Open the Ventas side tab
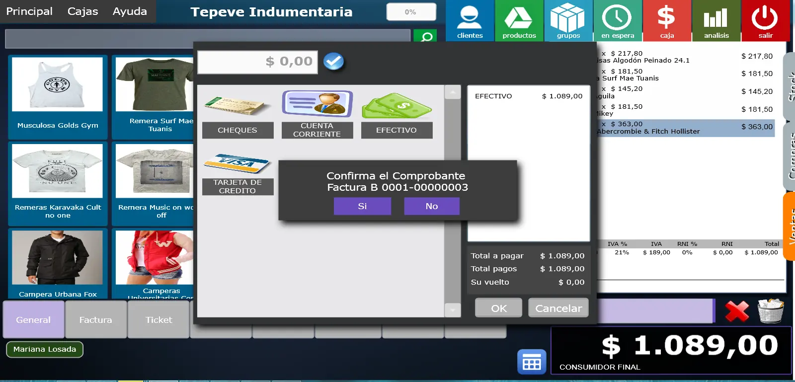The width and height of the screenshot is (795, 382). point(790,227)
